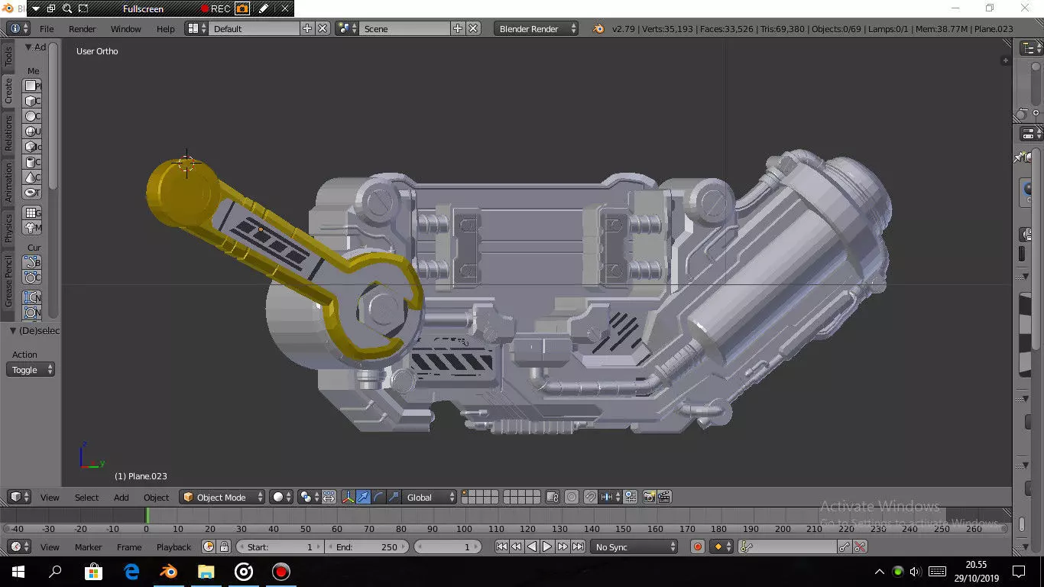Click the delete keyframes crossed-key icon

point(860,546)
